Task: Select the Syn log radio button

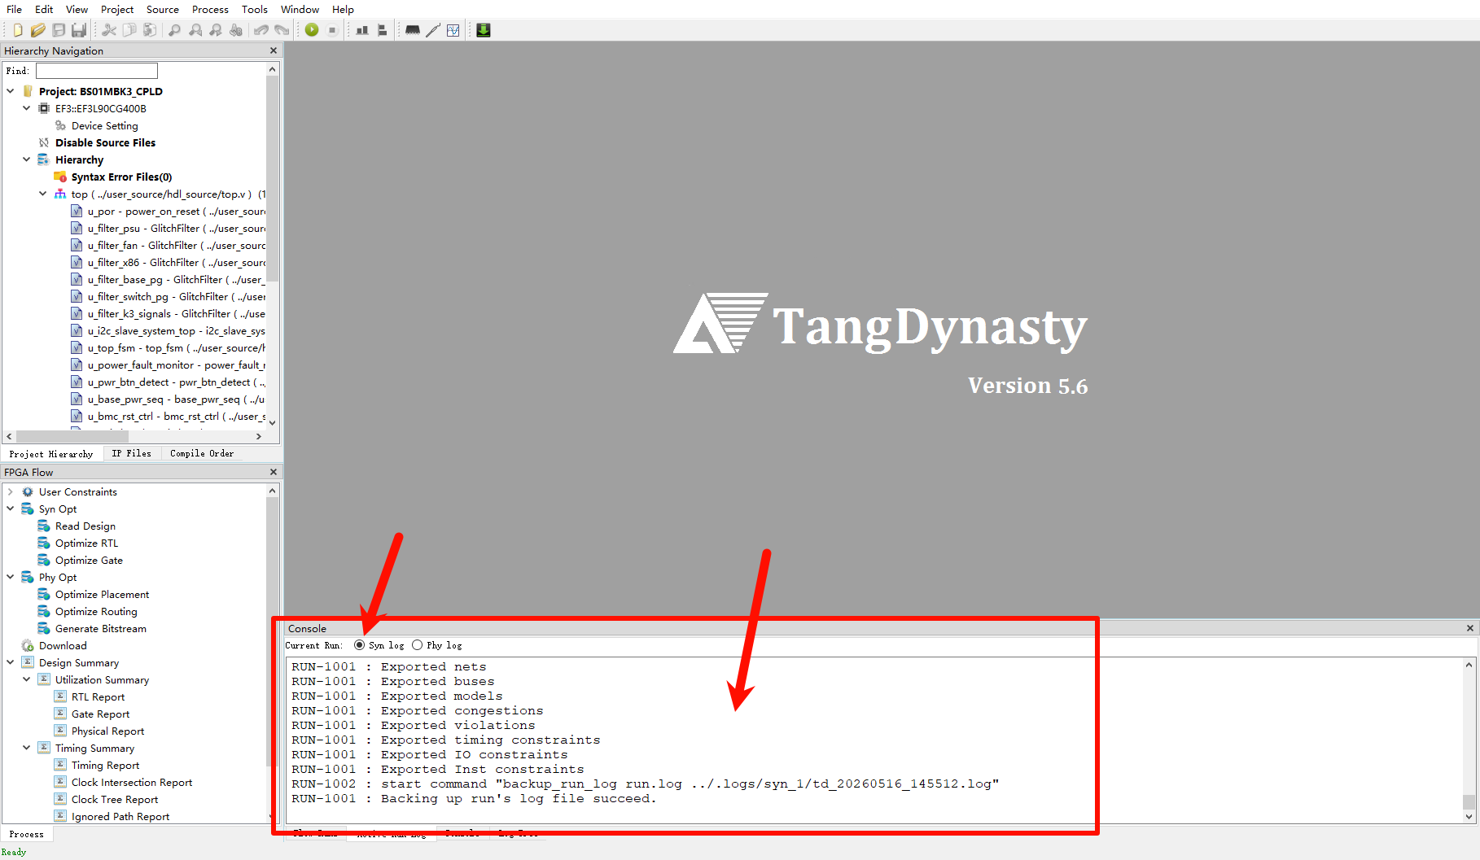Action: 360,645
